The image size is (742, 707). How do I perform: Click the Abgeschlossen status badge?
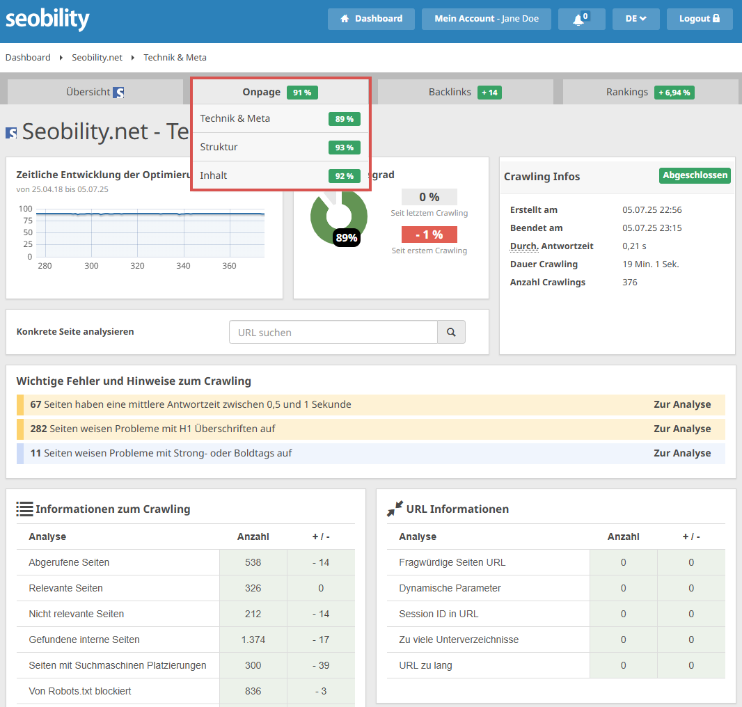tap(695, 175)
